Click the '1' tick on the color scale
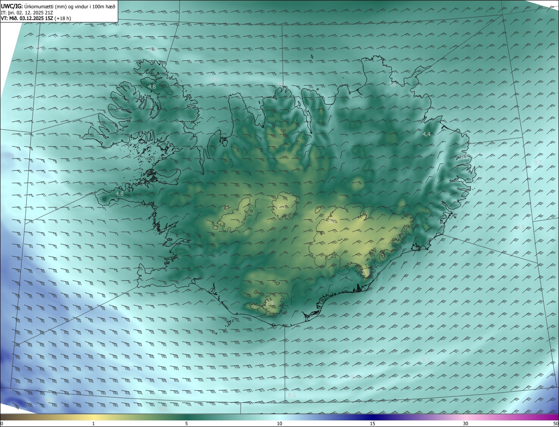 [93, 424]
